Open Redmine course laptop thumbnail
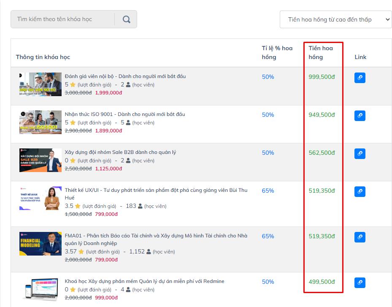The height and width of the screenshot is (307, 392). coord(41,289)
